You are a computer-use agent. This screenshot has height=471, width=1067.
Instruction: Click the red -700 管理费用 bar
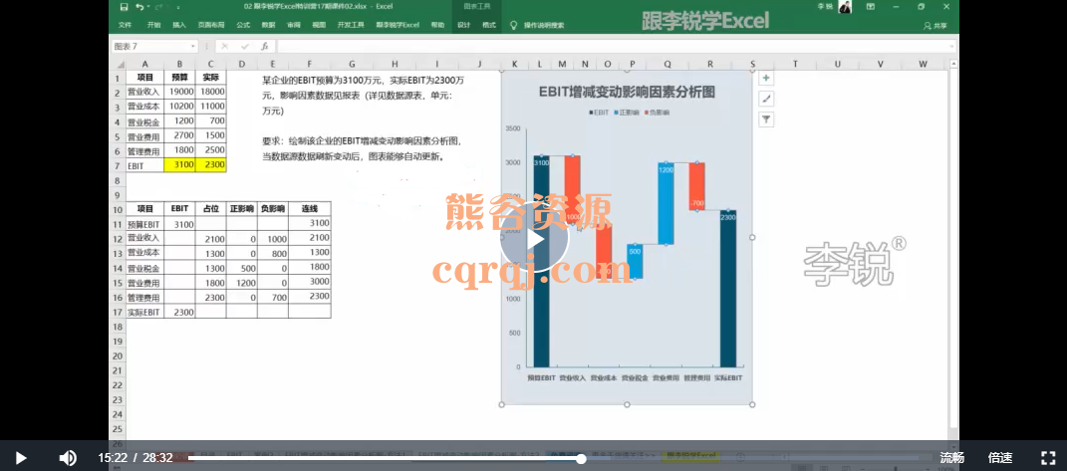696,186
